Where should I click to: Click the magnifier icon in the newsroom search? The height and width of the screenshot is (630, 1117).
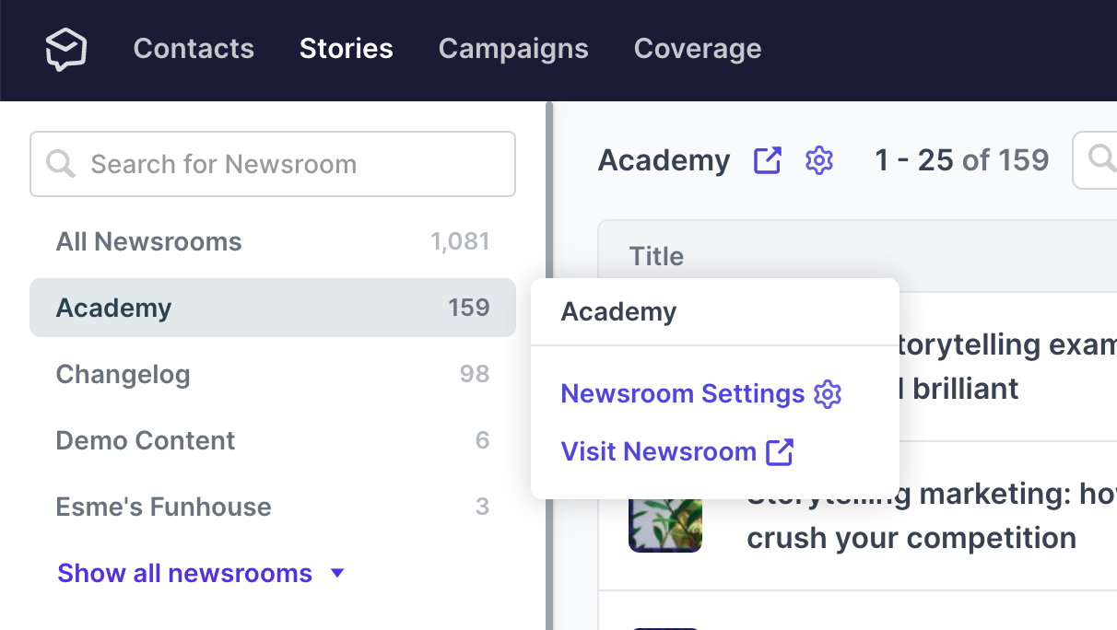[61, 165]
